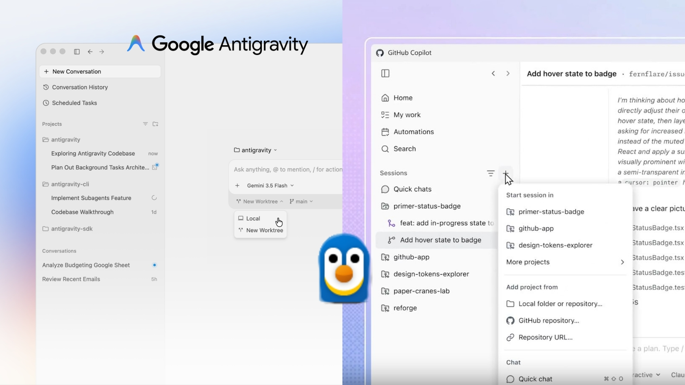Click the new session plus icon
The height and width of the screenshot is (385, 685).
pos(506,173)
